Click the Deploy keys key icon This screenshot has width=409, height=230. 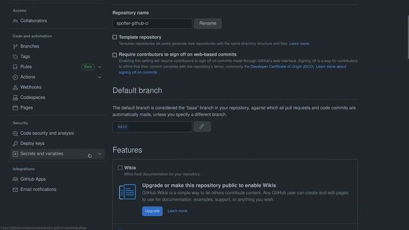point(15,143)
